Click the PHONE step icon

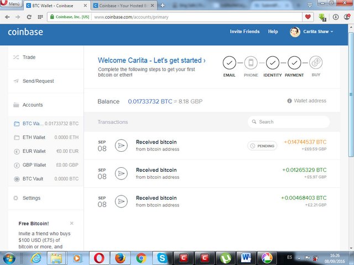click(251, 62)
